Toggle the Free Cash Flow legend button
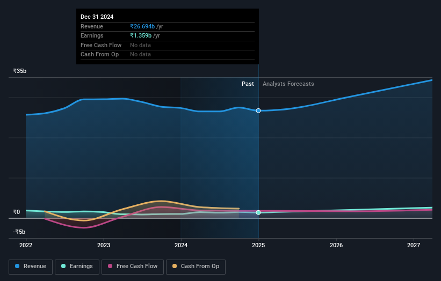 pyautogui.click(x=133, y=267)
